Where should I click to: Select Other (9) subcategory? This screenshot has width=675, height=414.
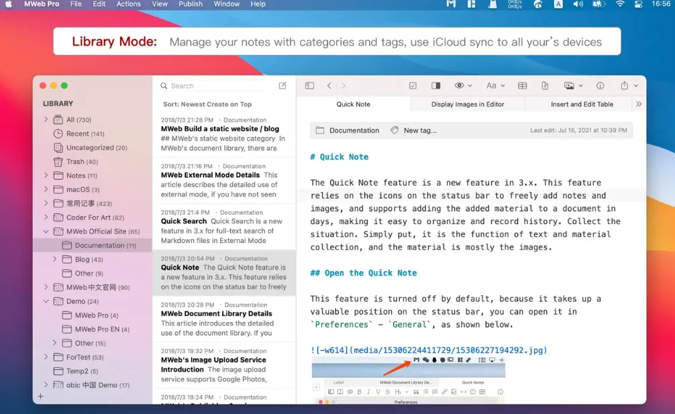[x=89, y=273]
